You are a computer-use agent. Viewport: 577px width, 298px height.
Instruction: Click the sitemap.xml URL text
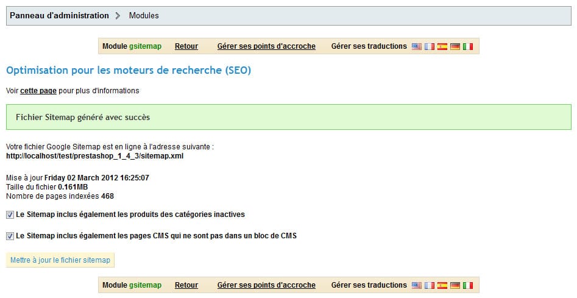tap(95, 156)
